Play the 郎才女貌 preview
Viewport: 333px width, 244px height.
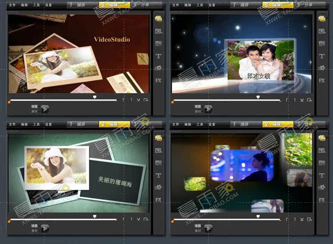[x=208, y=109]
